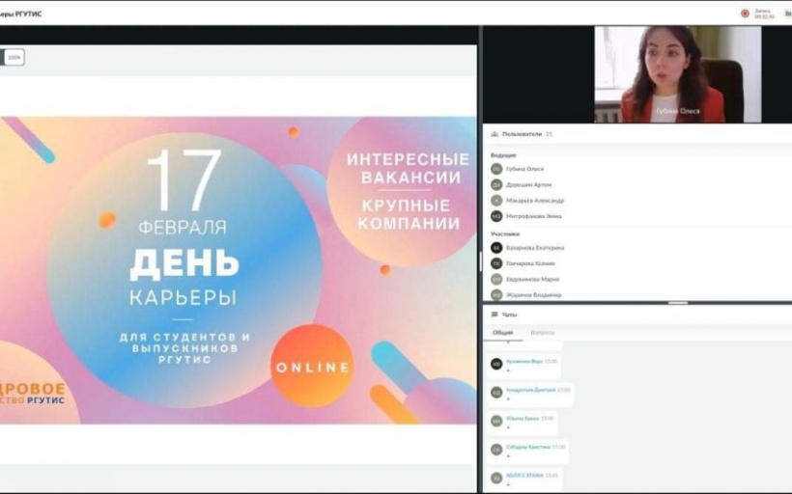Click the chat icon beside Чаты
This screenshot has height=494, width=792.
click(495, 315)
